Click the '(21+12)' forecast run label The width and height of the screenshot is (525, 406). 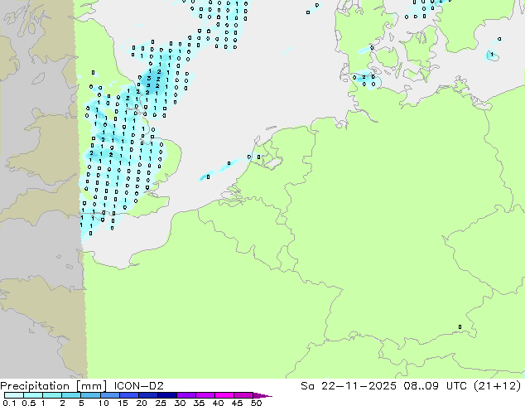(x=498, y=386)
